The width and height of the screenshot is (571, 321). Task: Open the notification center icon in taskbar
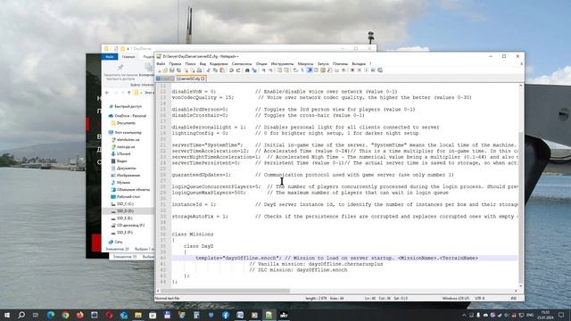(x=561, y=315)
